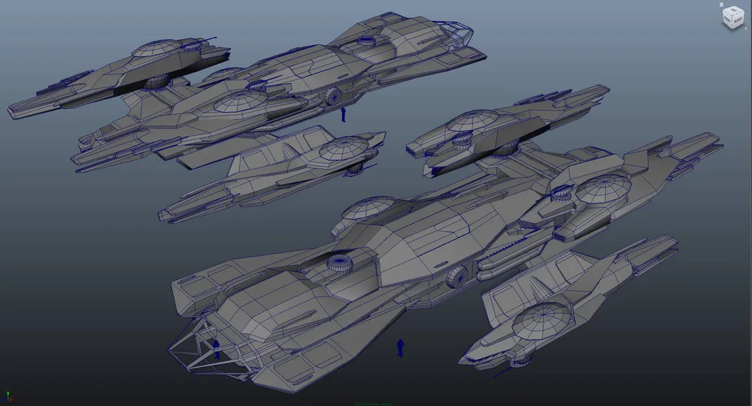Select the Top face of the ViewCube
Screen dimensions: 752x406
tap(733, 10)
